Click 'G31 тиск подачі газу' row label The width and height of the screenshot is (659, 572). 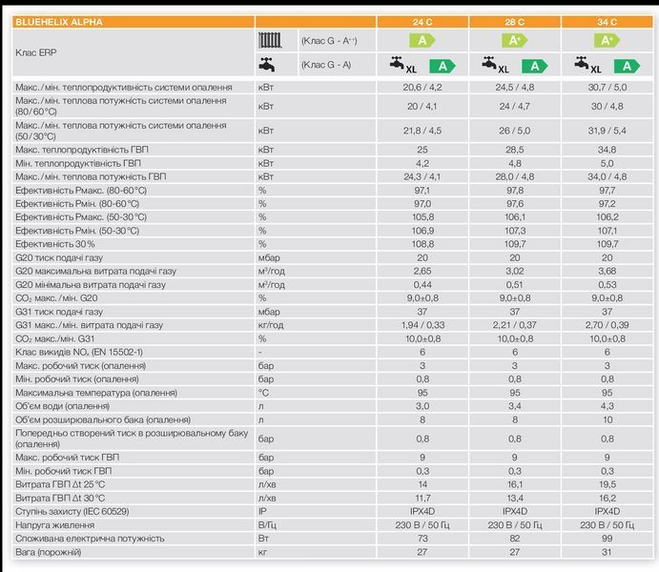59,312
